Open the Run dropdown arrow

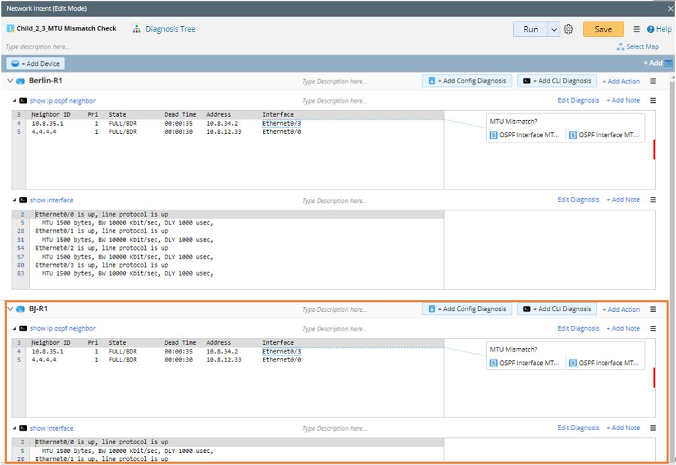click(554, 30)
